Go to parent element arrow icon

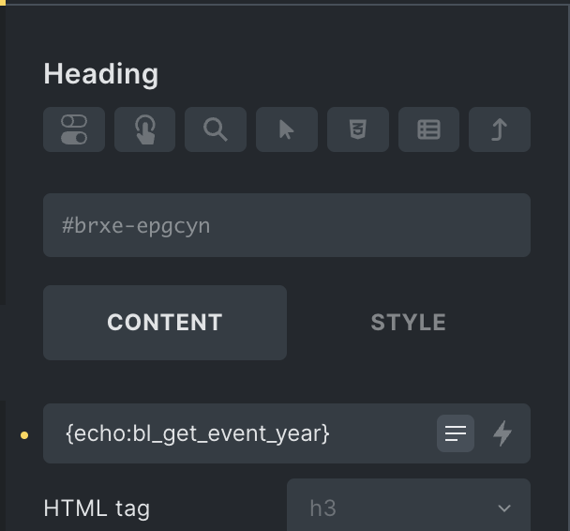pyautogui.click(x=500, y=129)
